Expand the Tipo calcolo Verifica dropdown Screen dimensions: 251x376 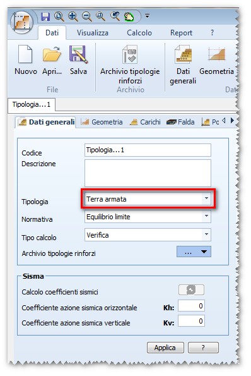click(206, 234)
